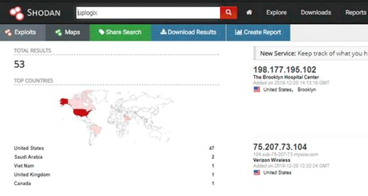The image size is (368, 196).
Task: Open the Downloads menu item
Action: click(316, 12)
